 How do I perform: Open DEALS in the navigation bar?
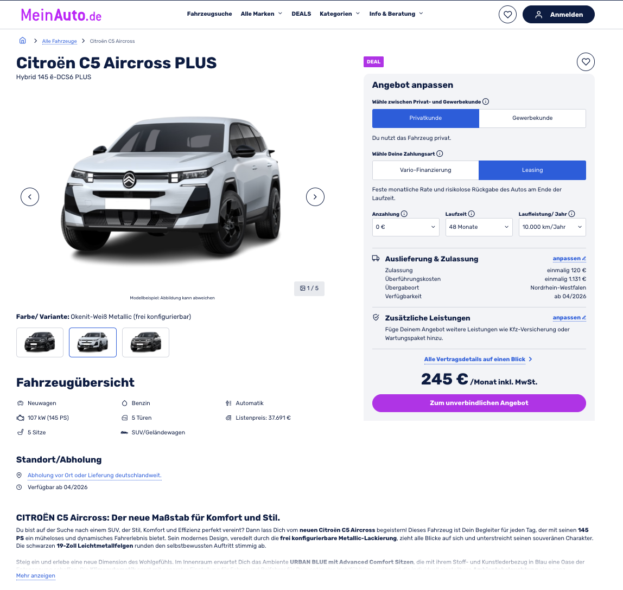pos(301,14)
